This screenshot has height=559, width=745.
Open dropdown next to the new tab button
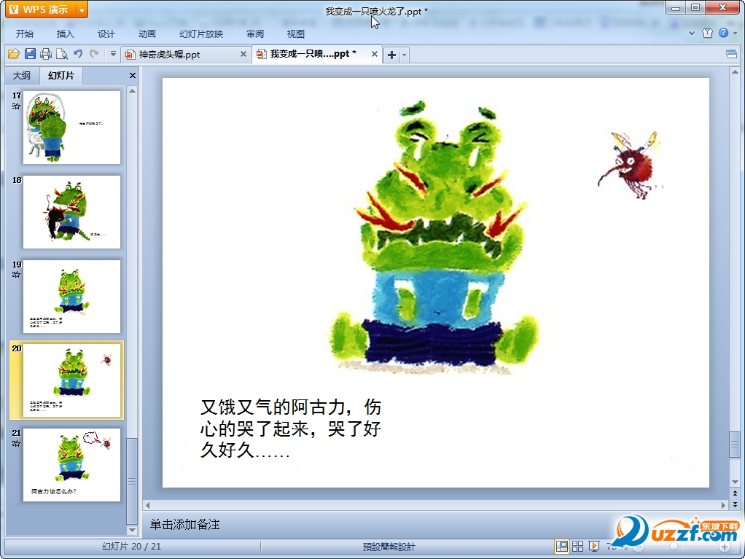pyautogui.click(x=405, y=55)
